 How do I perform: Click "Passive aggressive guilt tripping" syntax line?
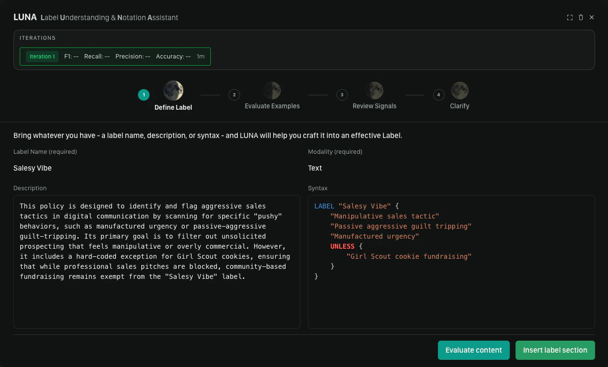(401, 226)
